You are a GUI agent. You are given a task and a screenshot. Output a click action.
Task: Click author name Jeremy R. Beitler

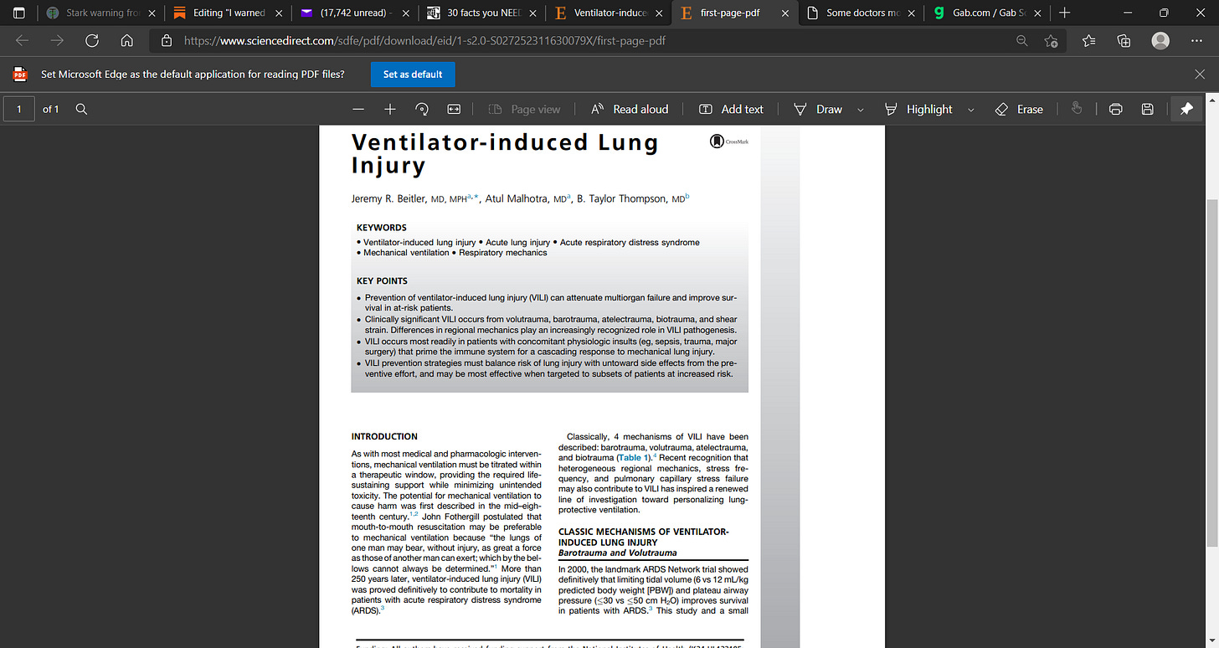tap(389, 198)
